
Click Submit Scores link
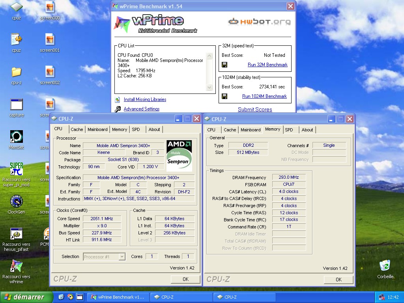point(255,109)
